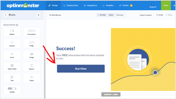Choose the Image element block
This screenshot has height=99, width=176.
point(32,55)
